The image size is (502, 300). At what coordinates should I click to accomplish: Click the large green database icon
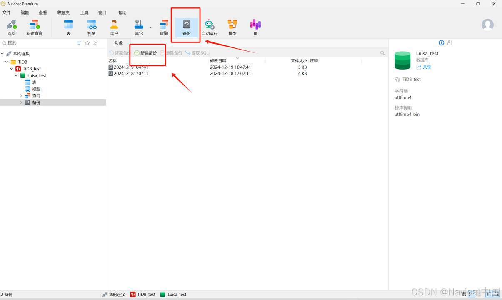point(402,60)
